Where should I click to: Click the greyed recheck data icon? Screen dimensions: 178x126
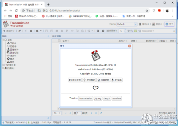click(67, 31)
